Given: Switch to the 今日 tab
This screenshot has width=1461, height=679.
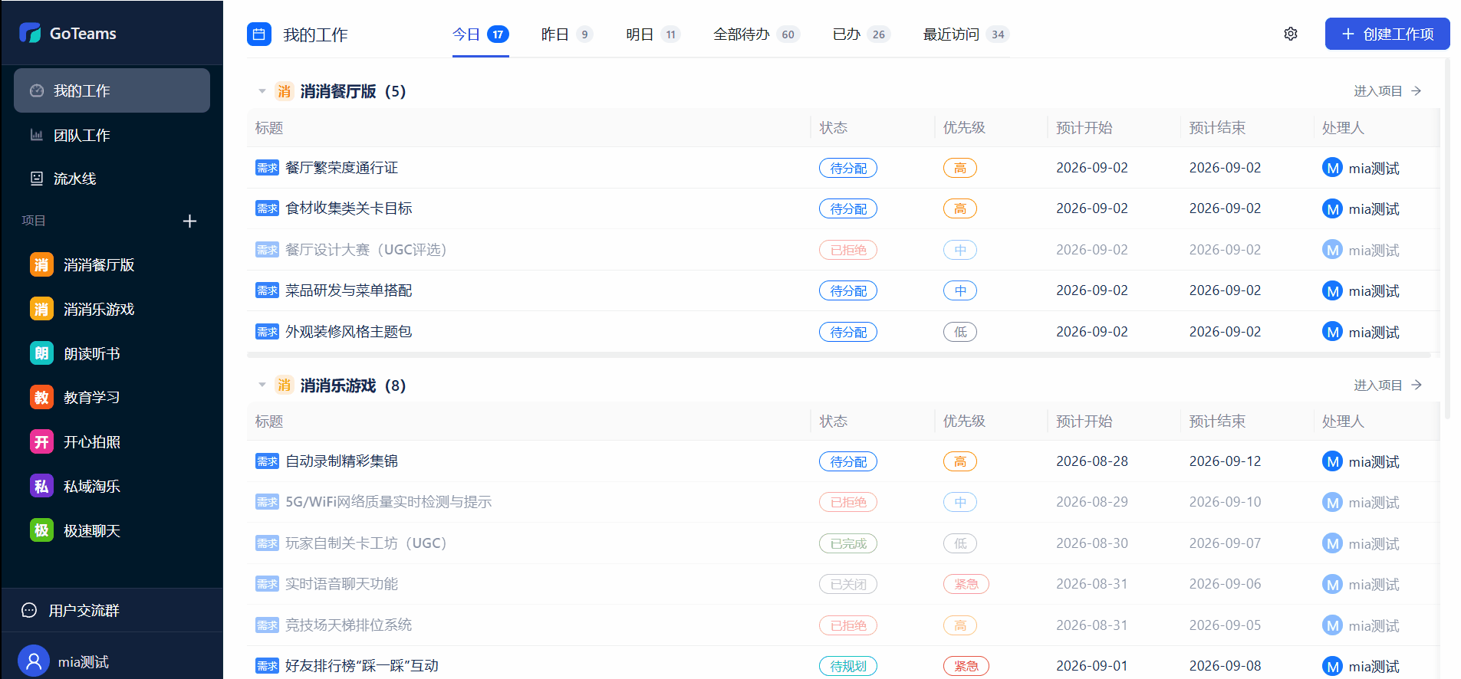Looking at the screenshot, I should pyautogui.click(x=481, y=34).
